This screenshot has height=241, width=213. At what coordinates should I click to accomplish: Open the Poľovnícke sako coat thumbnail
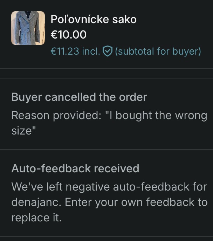tap(28, 28)
